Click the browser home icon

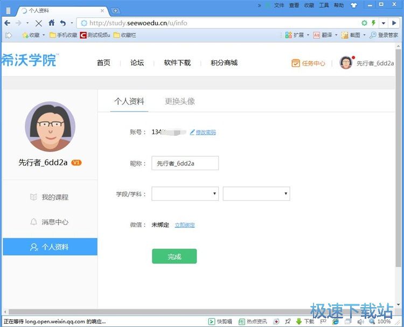pyautogui.click(x=52, y=23)
